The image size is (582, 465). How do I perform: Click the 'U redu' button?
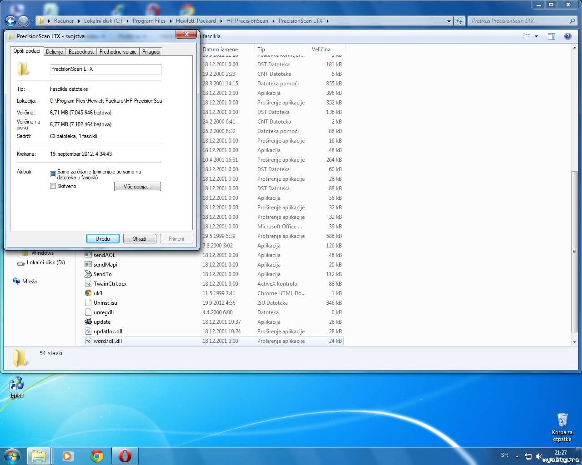pyautogui.click(x=103, y=239)
